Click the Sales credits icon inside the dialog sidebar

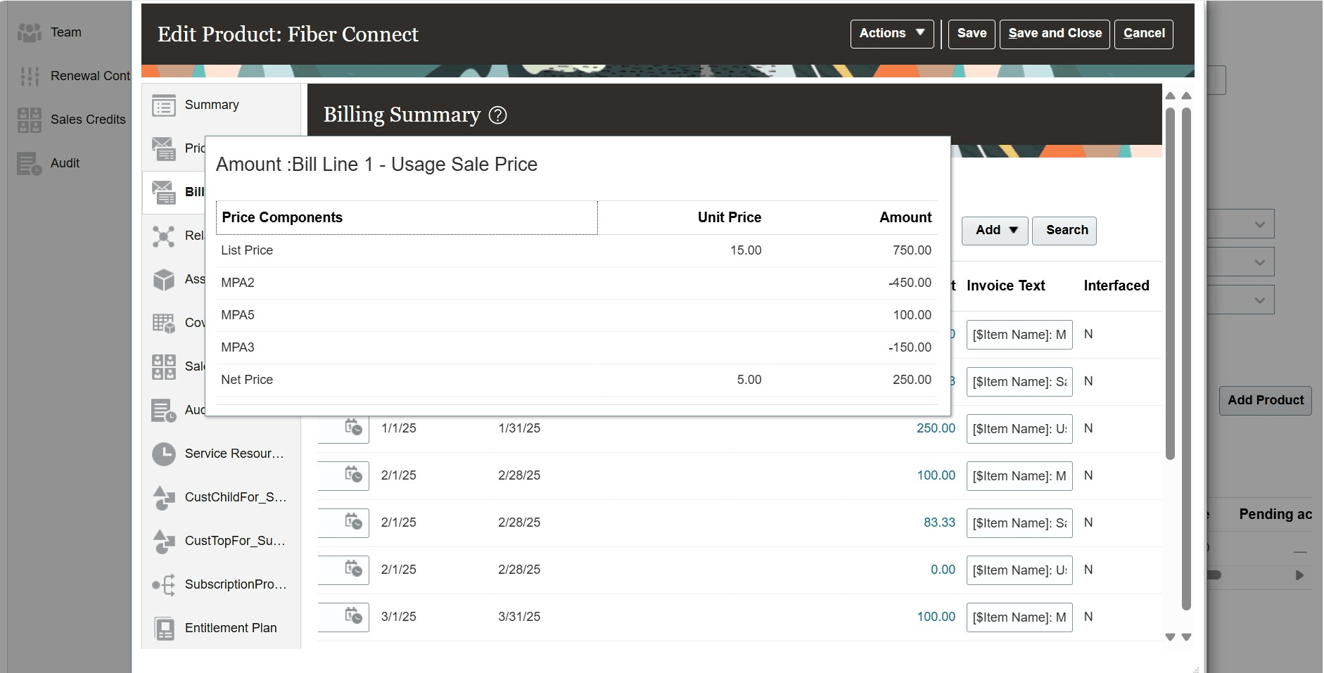164,366
